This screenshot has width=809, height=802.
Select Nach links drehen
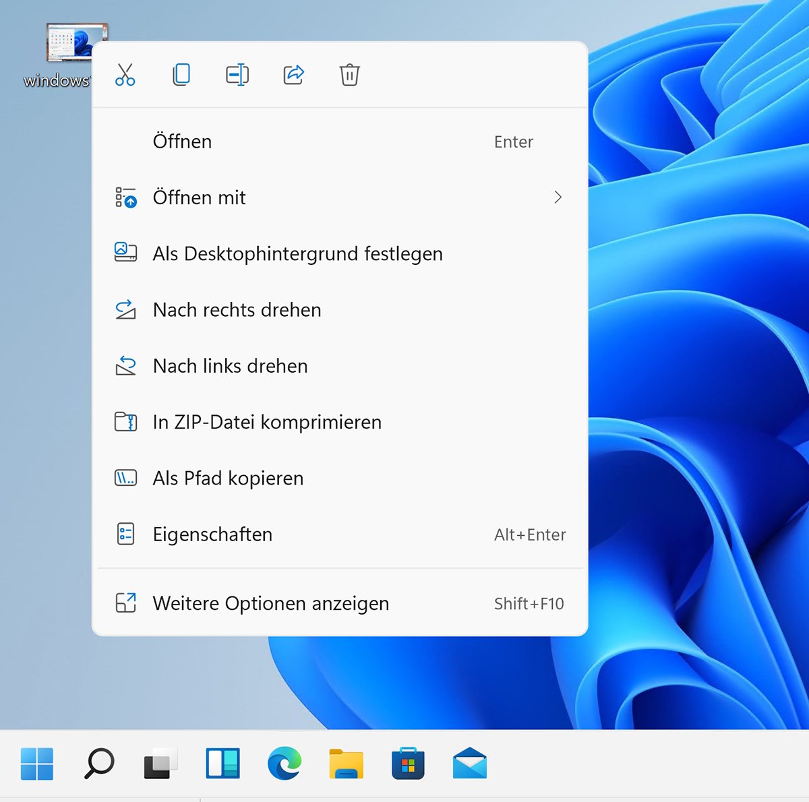pyautogui.click(x=340, y=366)
